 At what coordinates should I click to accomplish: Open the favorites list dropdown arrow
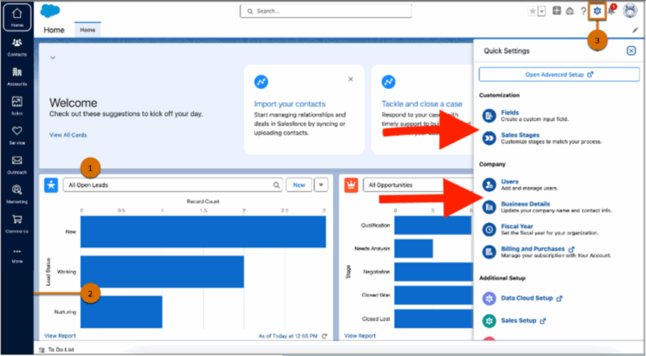[x=542, y=12]
